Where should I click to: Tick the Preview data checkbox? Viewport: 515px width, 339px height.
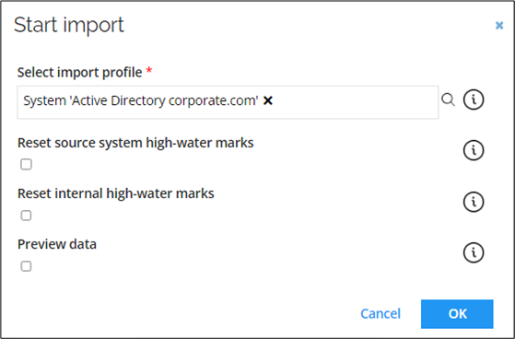pos(27,266)
